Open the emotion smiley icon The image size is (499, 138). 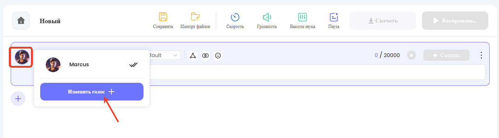[x=218, y=56]
